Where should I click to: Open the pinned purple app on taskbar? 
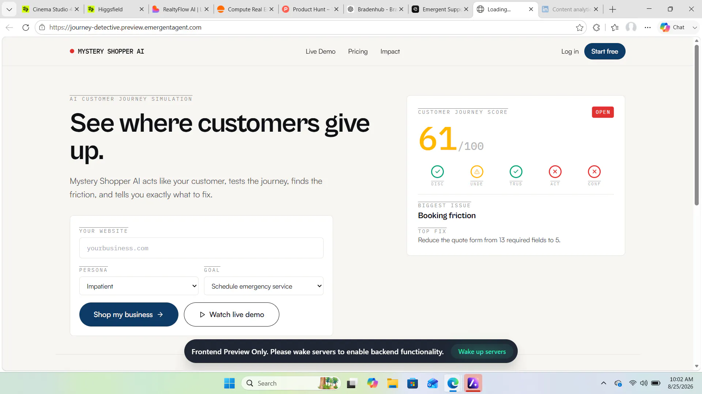click(x=473, y=383)
